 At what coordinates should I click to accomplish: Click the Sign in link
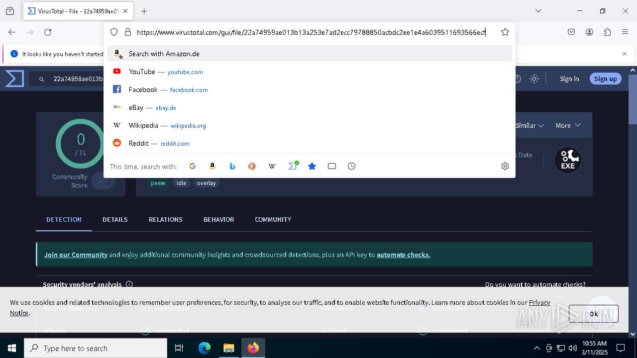tap(569, 79)
